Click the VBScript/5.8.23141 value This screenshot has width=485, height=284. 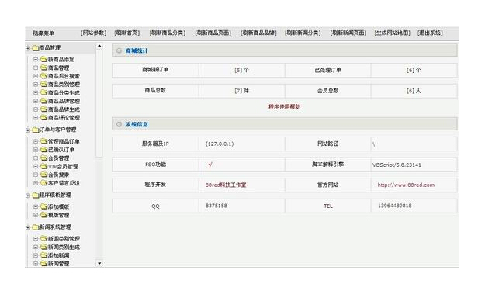click(x=397, y=165)
